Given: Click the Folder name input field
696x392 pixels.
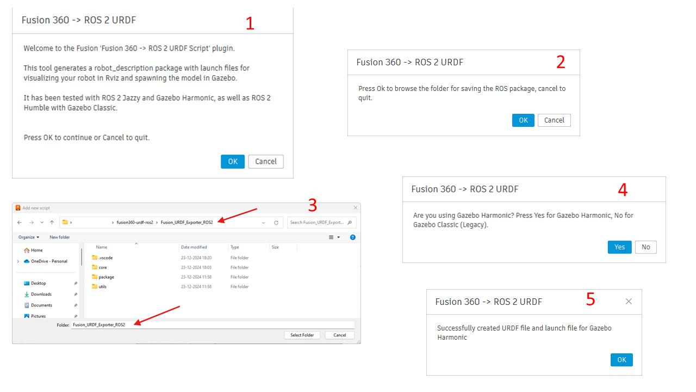Looking at the screenshot, I should point(213,324).
